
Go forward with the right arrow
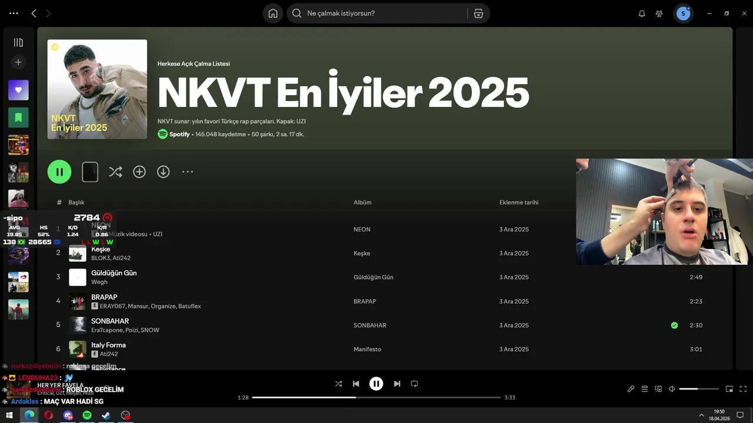pyautogui.click(x=48, y=13)
